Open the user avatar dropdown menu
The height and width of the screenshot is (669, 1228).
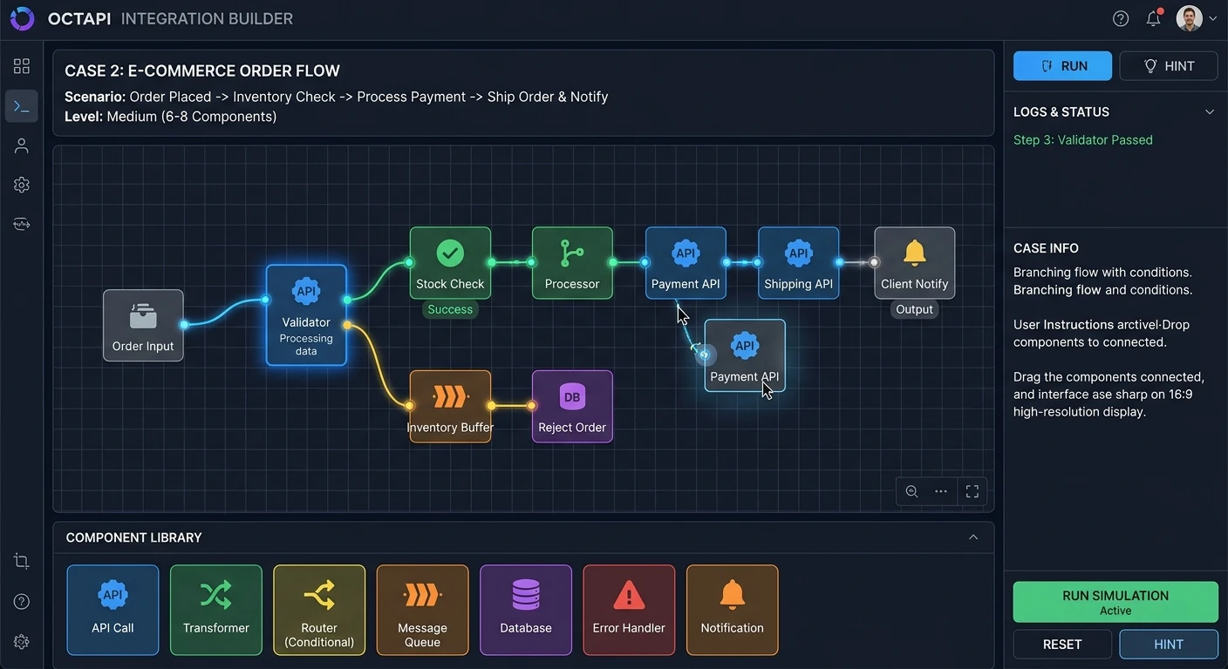tap(1197, 18)
